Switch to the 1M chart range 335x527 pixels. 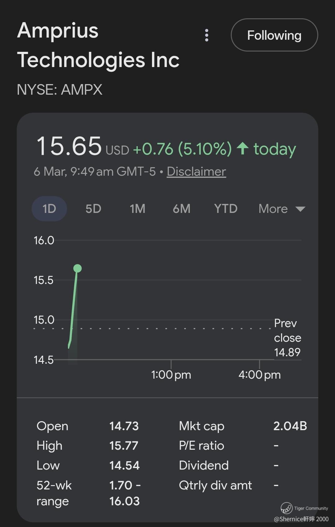tap(137, 209)
